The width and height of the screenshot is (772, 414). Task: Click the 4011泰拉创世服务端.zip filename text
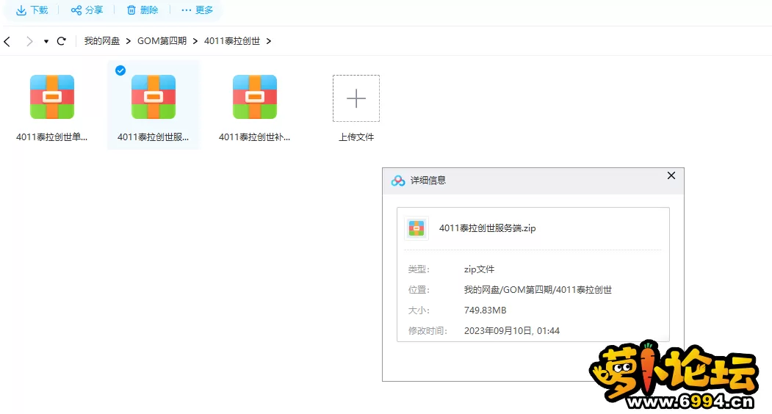488,228
